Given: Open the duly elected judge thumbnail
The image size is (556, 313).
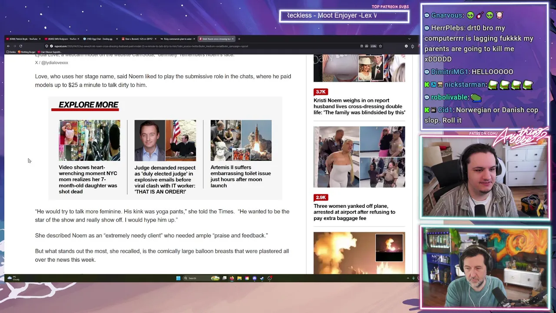Looking at the screenshot, I should coord(165,140).
